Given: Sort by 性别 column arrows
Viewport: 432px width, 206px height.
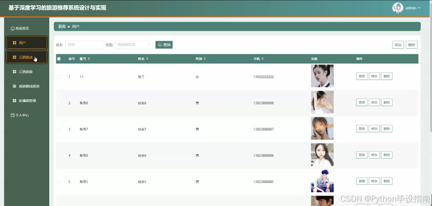Looking at the screenshot, I should pos(205,59).
